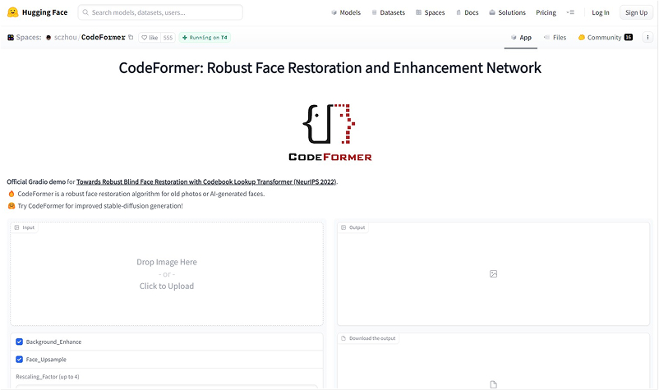Image resolution: width=659 pixels, height=390 pixels.
Task: Open the CodeFormer space name link
Action: [104, 38]
